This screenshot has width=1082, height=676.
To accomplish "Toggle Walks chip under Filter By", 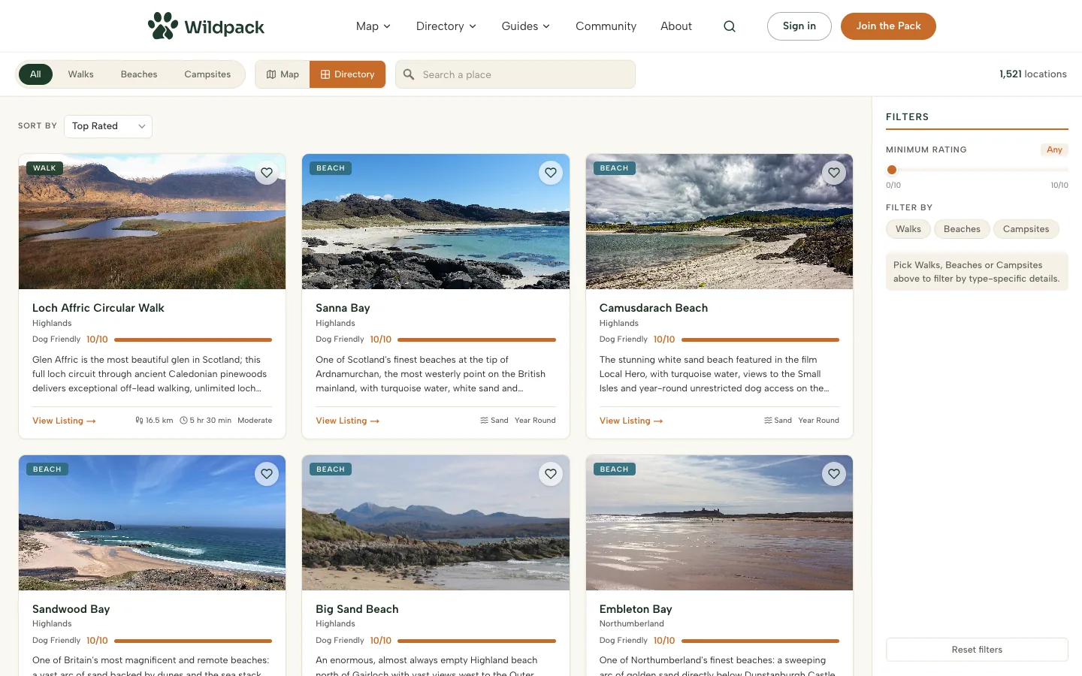I will click(908, 229).
